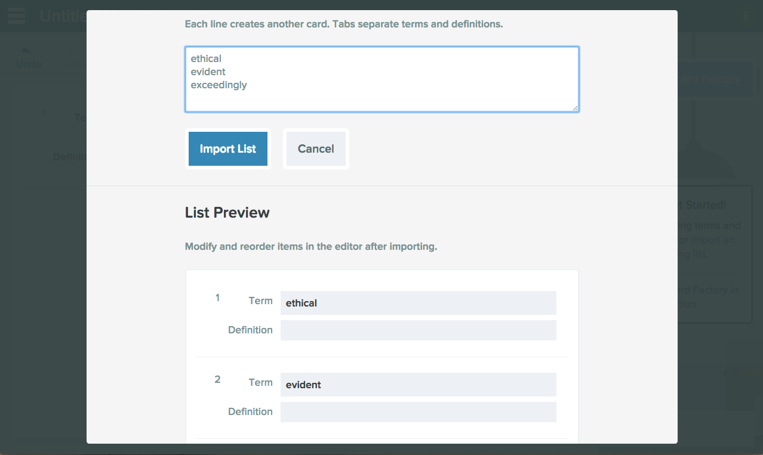
Task: Click inside the term list textarea
Action: (x=381, y=79)
